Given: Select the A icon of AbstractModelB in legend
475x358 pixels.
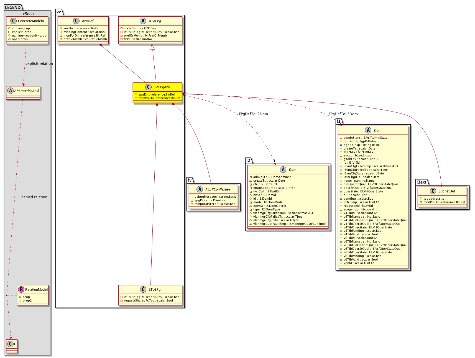Looking at the screenshot, I should coord(10,91).
